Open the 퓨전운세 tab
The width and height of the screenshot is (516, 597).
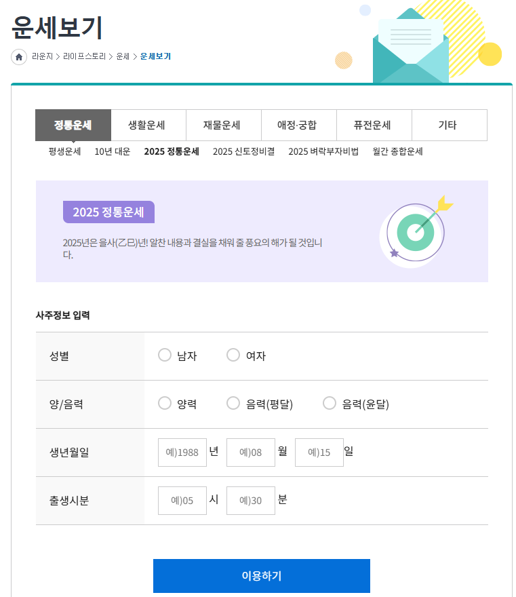(x=374, y=125)
